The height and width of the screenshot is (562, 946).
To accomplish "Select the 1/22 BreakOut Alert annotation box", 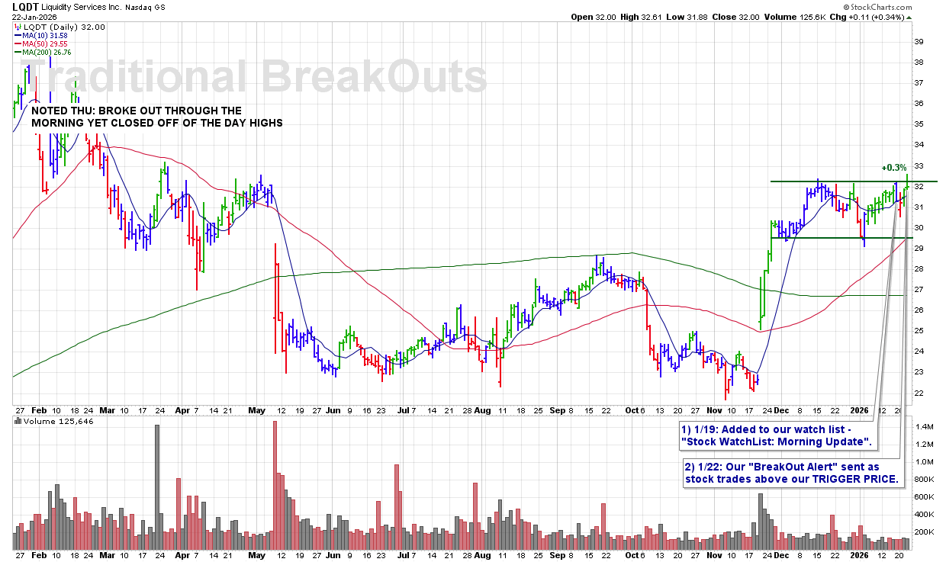I will coord(790,473).
